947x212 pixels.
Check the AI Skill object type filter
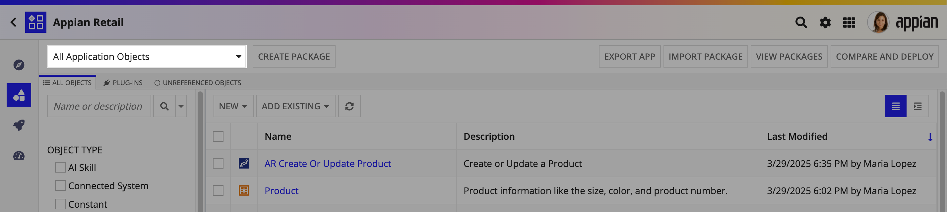click(60, 168)
